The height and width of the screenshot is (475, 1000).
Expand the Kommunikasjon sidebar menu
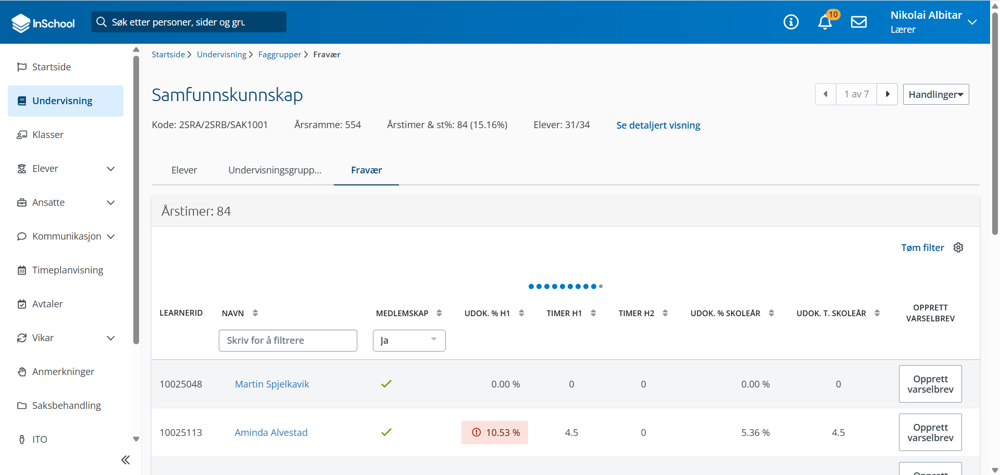point(110,236)
